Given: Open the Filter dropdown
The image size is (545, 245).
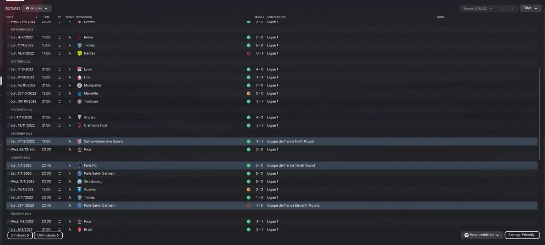Looking at the screenshot, I should tap(530, 8).
